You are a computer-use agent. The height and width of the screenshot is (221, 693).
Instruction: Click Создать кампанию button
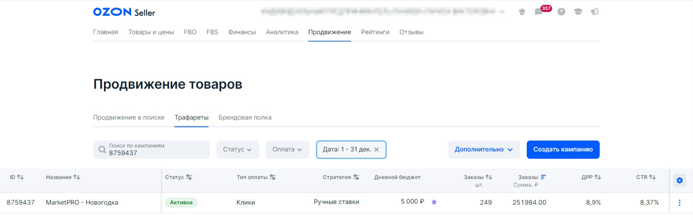point(563,149)
